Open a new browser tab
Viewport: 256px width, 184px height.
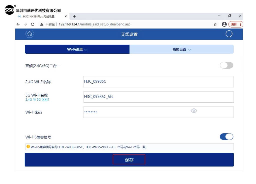74,16
